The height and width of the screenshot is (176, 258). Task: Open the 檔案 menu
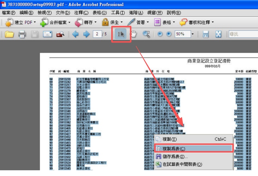pos(9,13)
